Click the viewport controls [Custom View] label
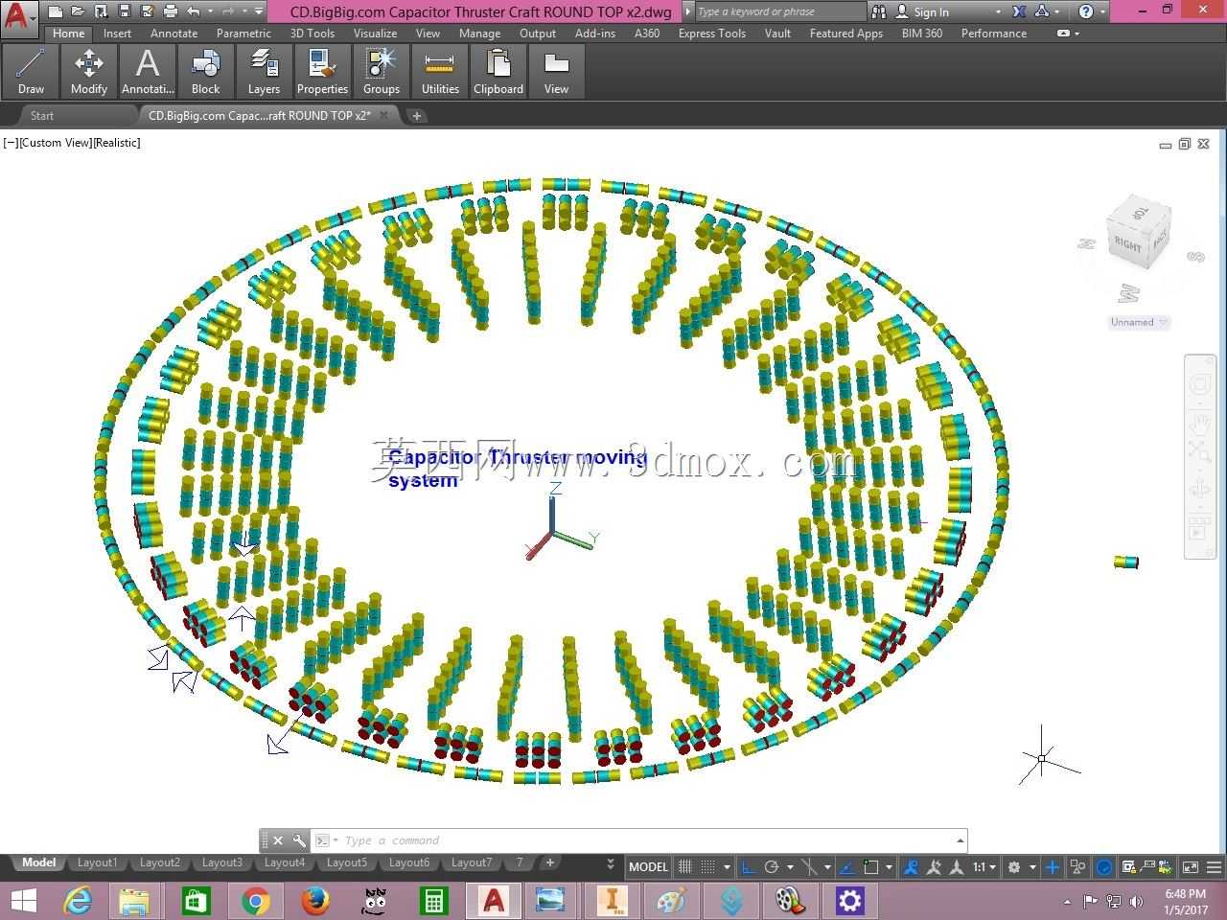Viewport: 1227px width, 920px height. (x=55, y=143)
